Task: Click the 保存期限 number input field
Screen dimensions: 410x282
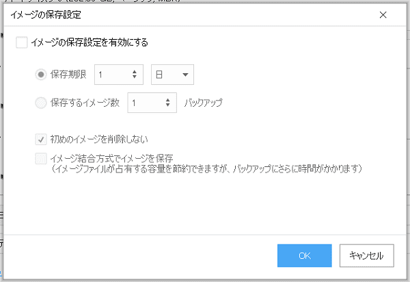Action: click(x=111, y=74)
